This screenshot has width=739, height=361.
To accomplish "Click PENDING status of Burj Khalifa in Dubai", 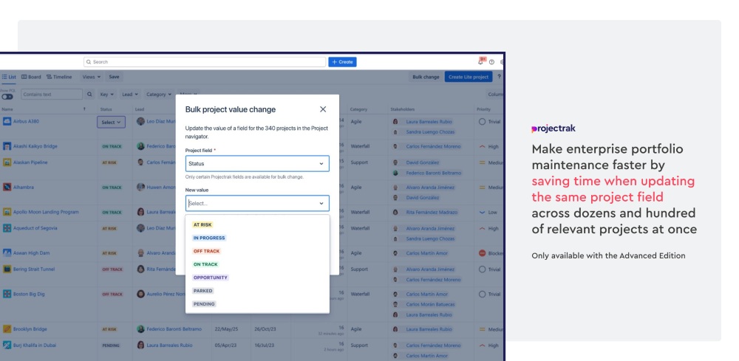I will click(x=111, y=345).
